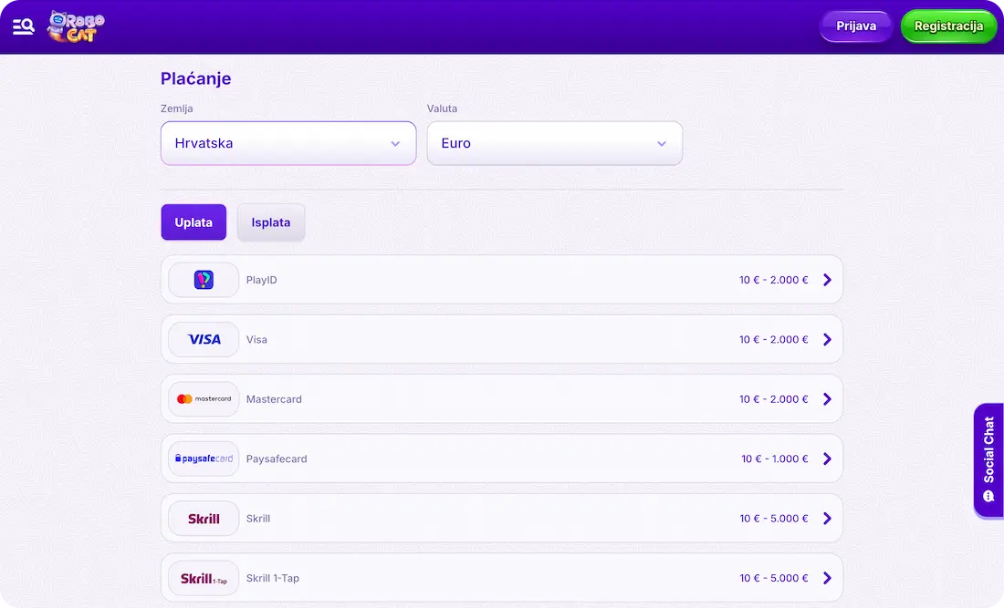Click the Mastercard logo
The height and width of the screenshot is (608, 1004).
pyautogui.click(x=204, y=399)
